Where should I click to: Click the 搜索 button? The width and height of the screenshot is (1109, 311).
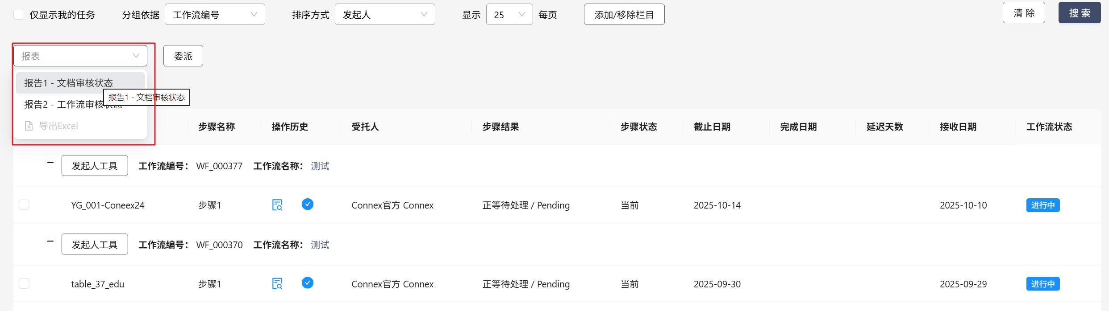1079,13
